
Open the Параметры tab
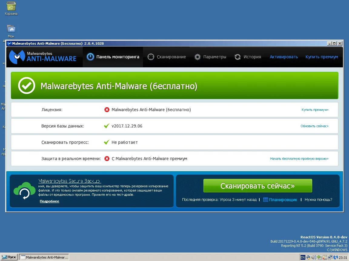[210, 57]
